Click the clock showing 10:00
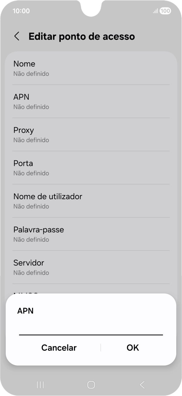Viewport: 182px width, 396px height. (x=20, y=11)
